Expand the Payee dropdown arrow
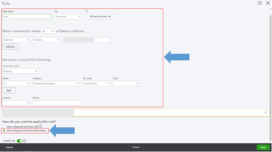The width and height of the screenshot is (272, 152). (28, 83)
